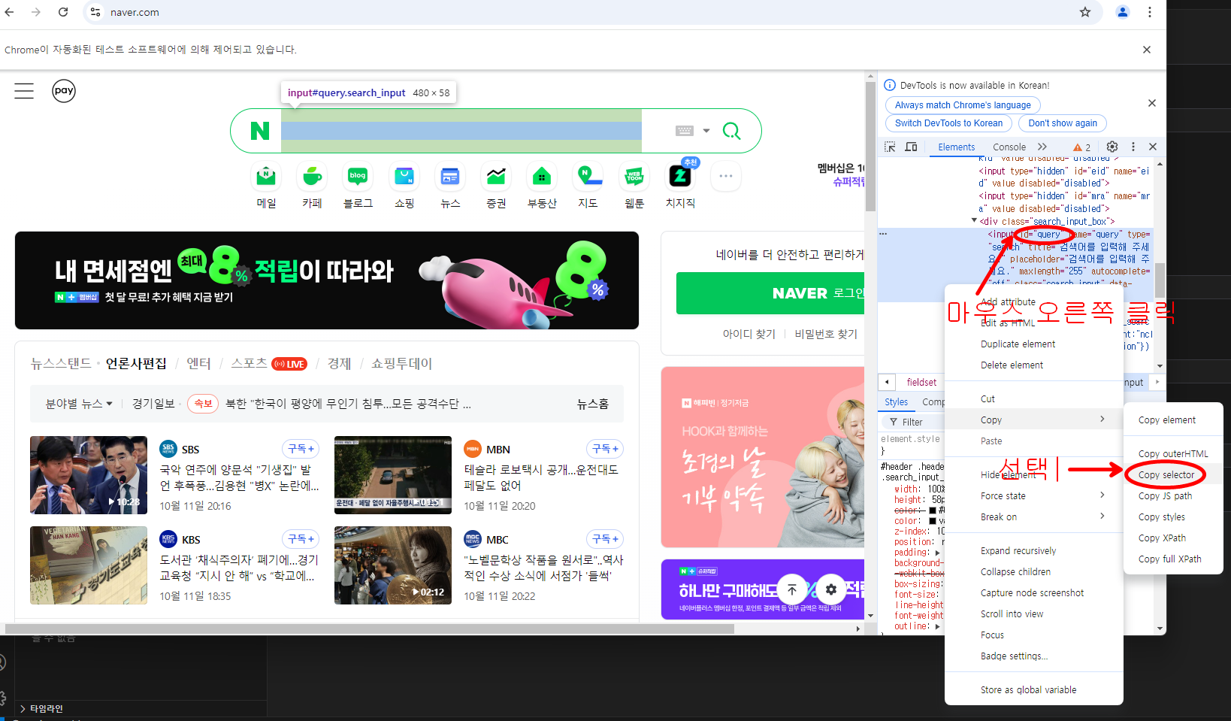Click the 아이디 찾기 link

point(749,334)
